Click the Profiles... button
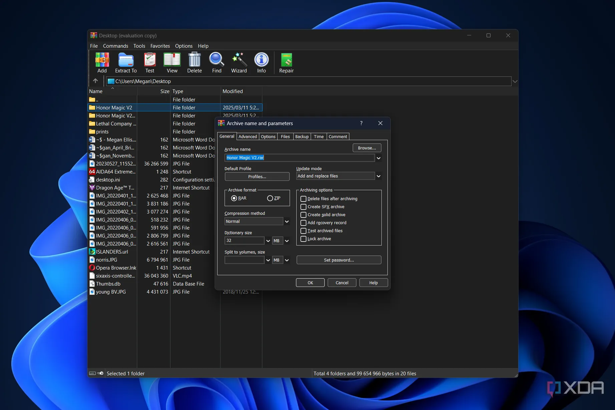The width and height of the screenshot is (615, 410). 257,176
